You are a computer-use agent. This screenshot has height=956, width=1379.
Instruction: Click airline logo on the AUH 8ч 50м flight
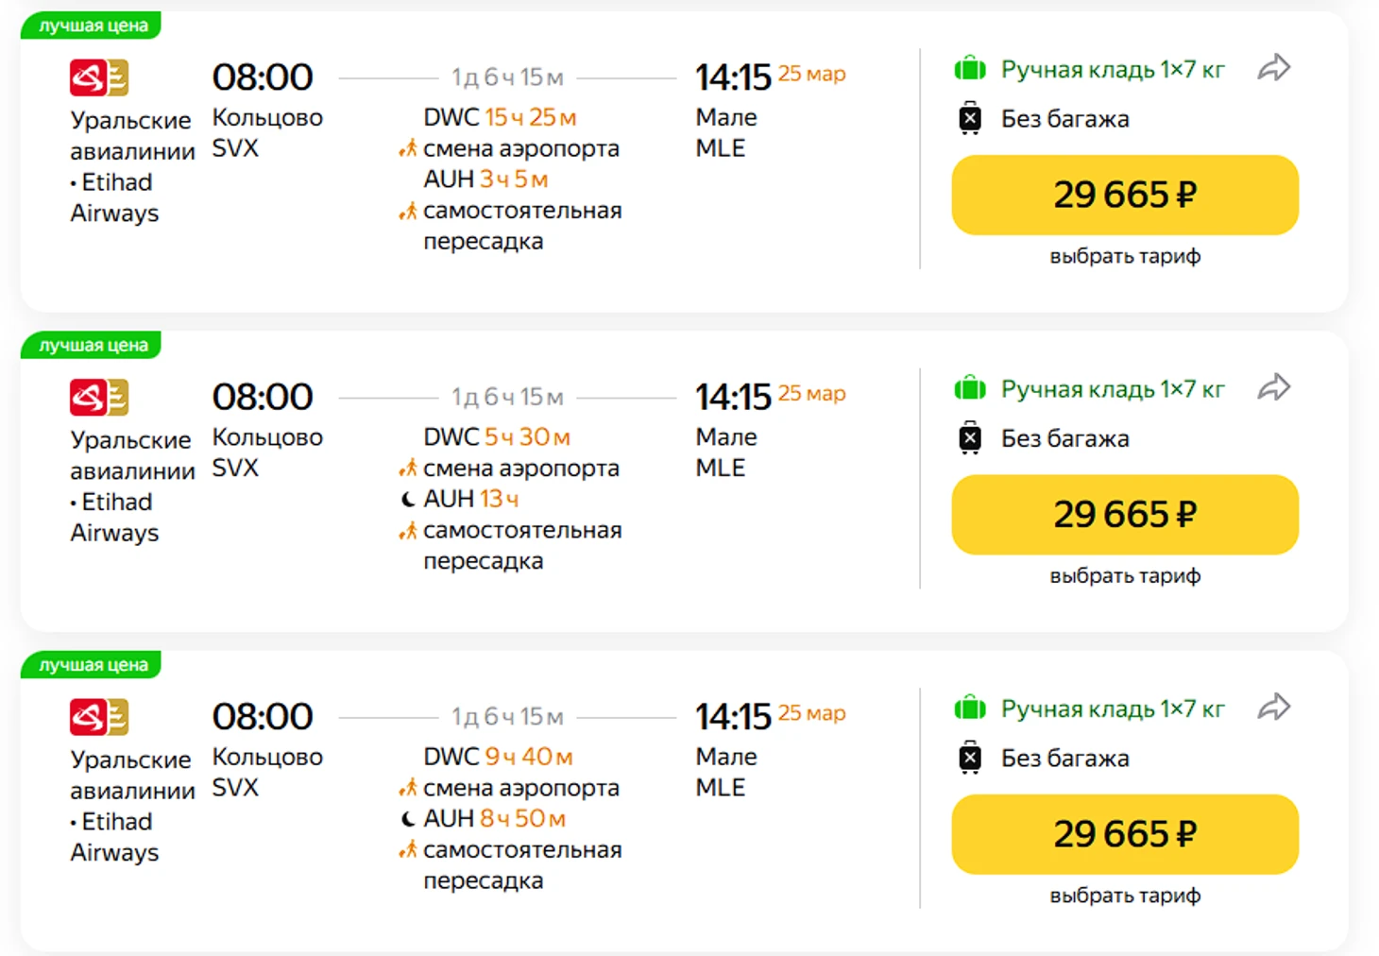pyautogui.click(x=98, y=717)
